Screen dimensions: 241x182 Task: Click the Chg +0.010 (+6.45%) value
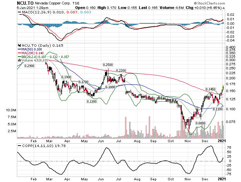(x=204, y=8)
